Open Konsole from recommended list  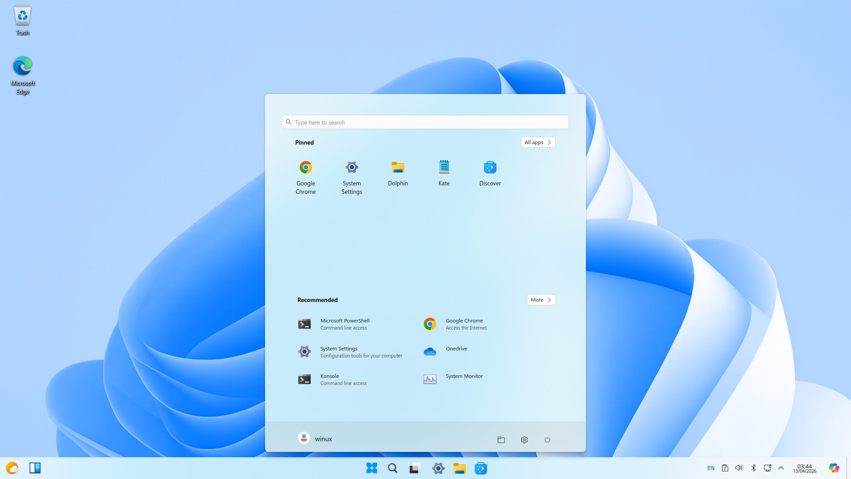point(332,379)
